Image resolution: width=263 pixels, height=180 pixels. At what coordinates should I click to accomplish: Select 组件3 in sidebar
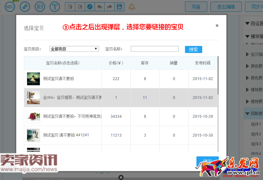click(256, 144)
